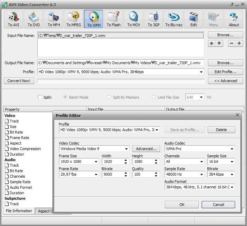Click the conversion progress bar
The height and width of the screenshot is (226, 247).
pyautogui.click(x=121, y=81)
